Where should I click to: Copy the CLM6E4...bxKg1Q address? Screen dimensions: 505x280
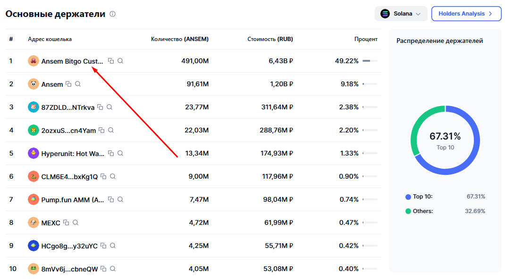(x=103, y=176)
